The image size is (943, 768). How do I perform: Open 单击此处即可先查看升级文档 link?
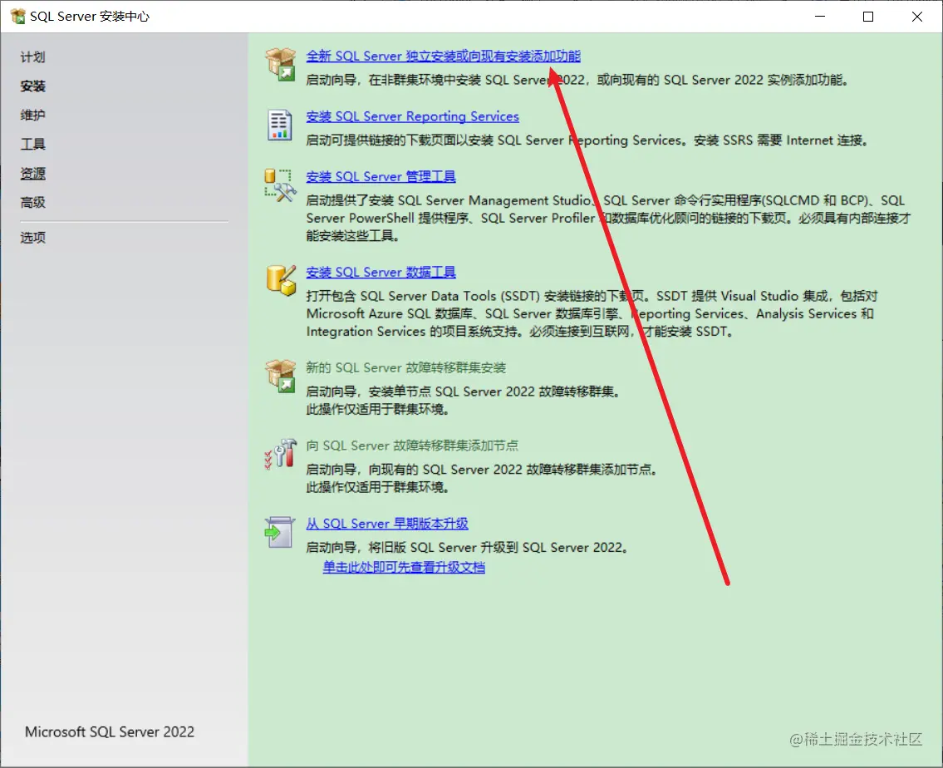(x=404, y=567)
